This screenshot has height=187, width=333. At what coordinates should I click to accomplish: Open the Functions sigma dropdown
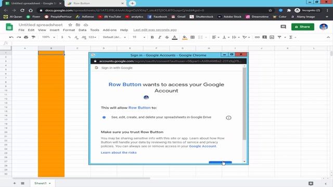click(292, 37)
